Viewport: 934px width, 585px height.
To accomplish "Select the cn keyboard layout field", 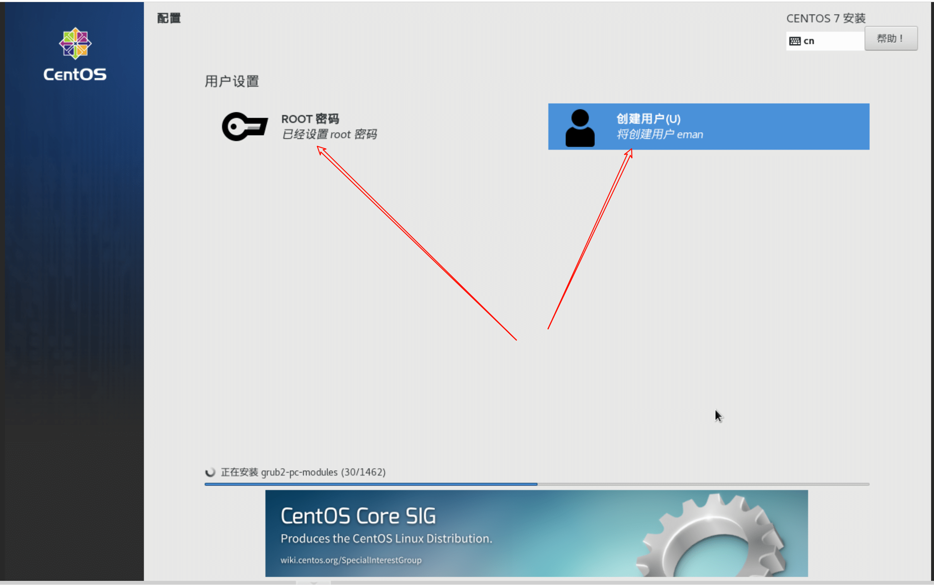I will [x=825, y=41].
